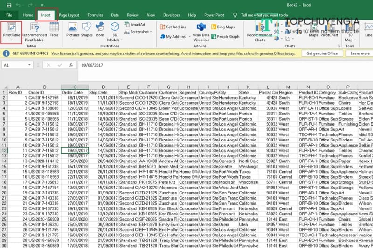Open the Formulas tab

click(95, 15)
